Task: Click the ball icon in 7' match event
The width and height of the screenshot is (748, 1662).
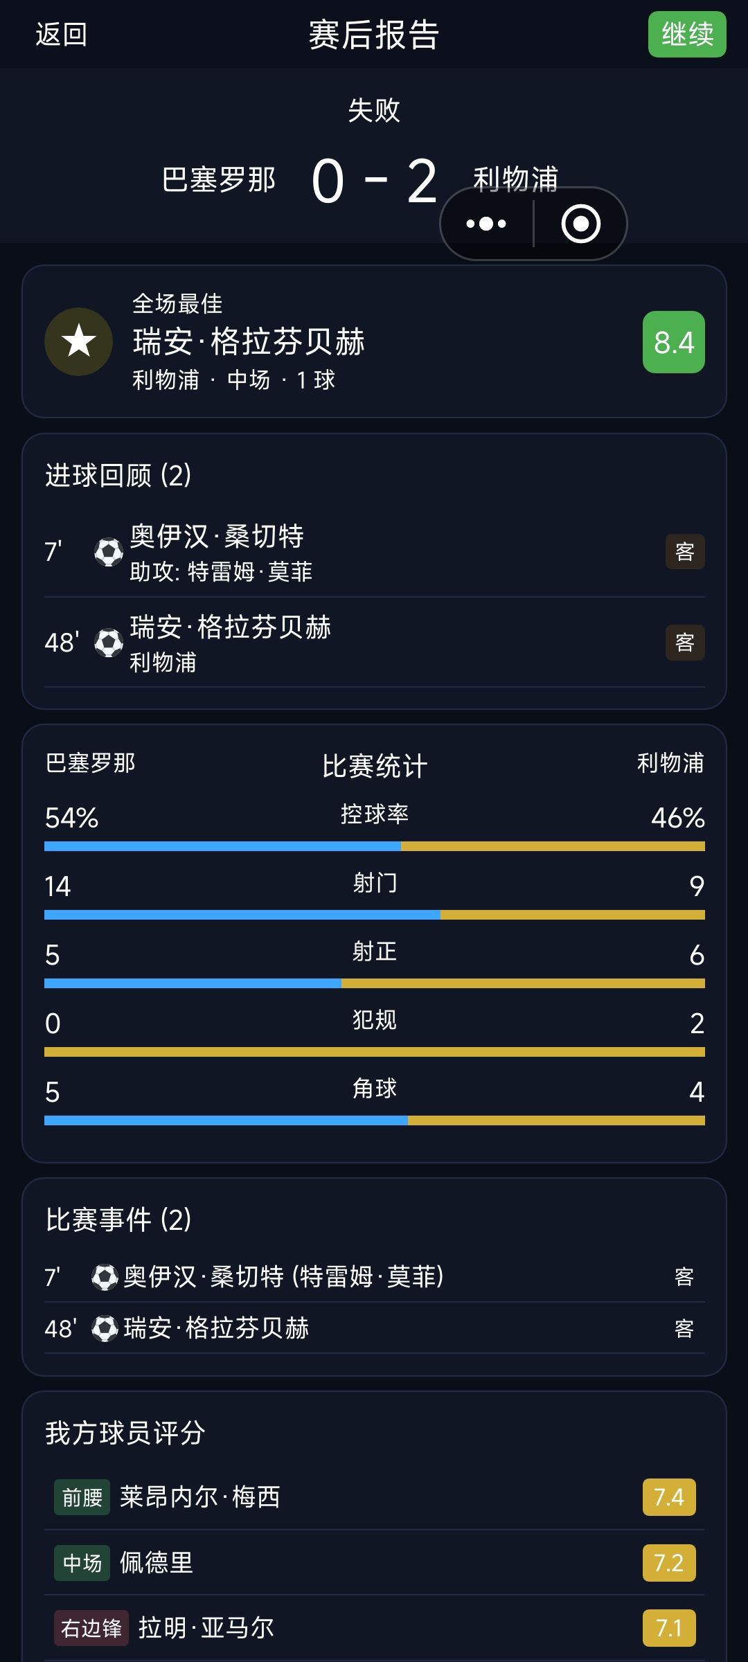Action: pos(105,1277)
